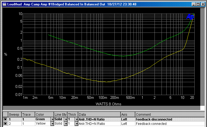Click the Axis 'Left' cell in Yellow row

(x=128, y=124)
